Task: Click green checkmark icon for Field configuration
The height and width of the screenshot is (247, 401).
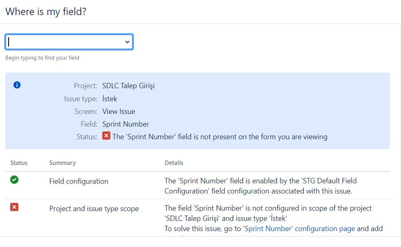Action: click(x=14, y=180)
